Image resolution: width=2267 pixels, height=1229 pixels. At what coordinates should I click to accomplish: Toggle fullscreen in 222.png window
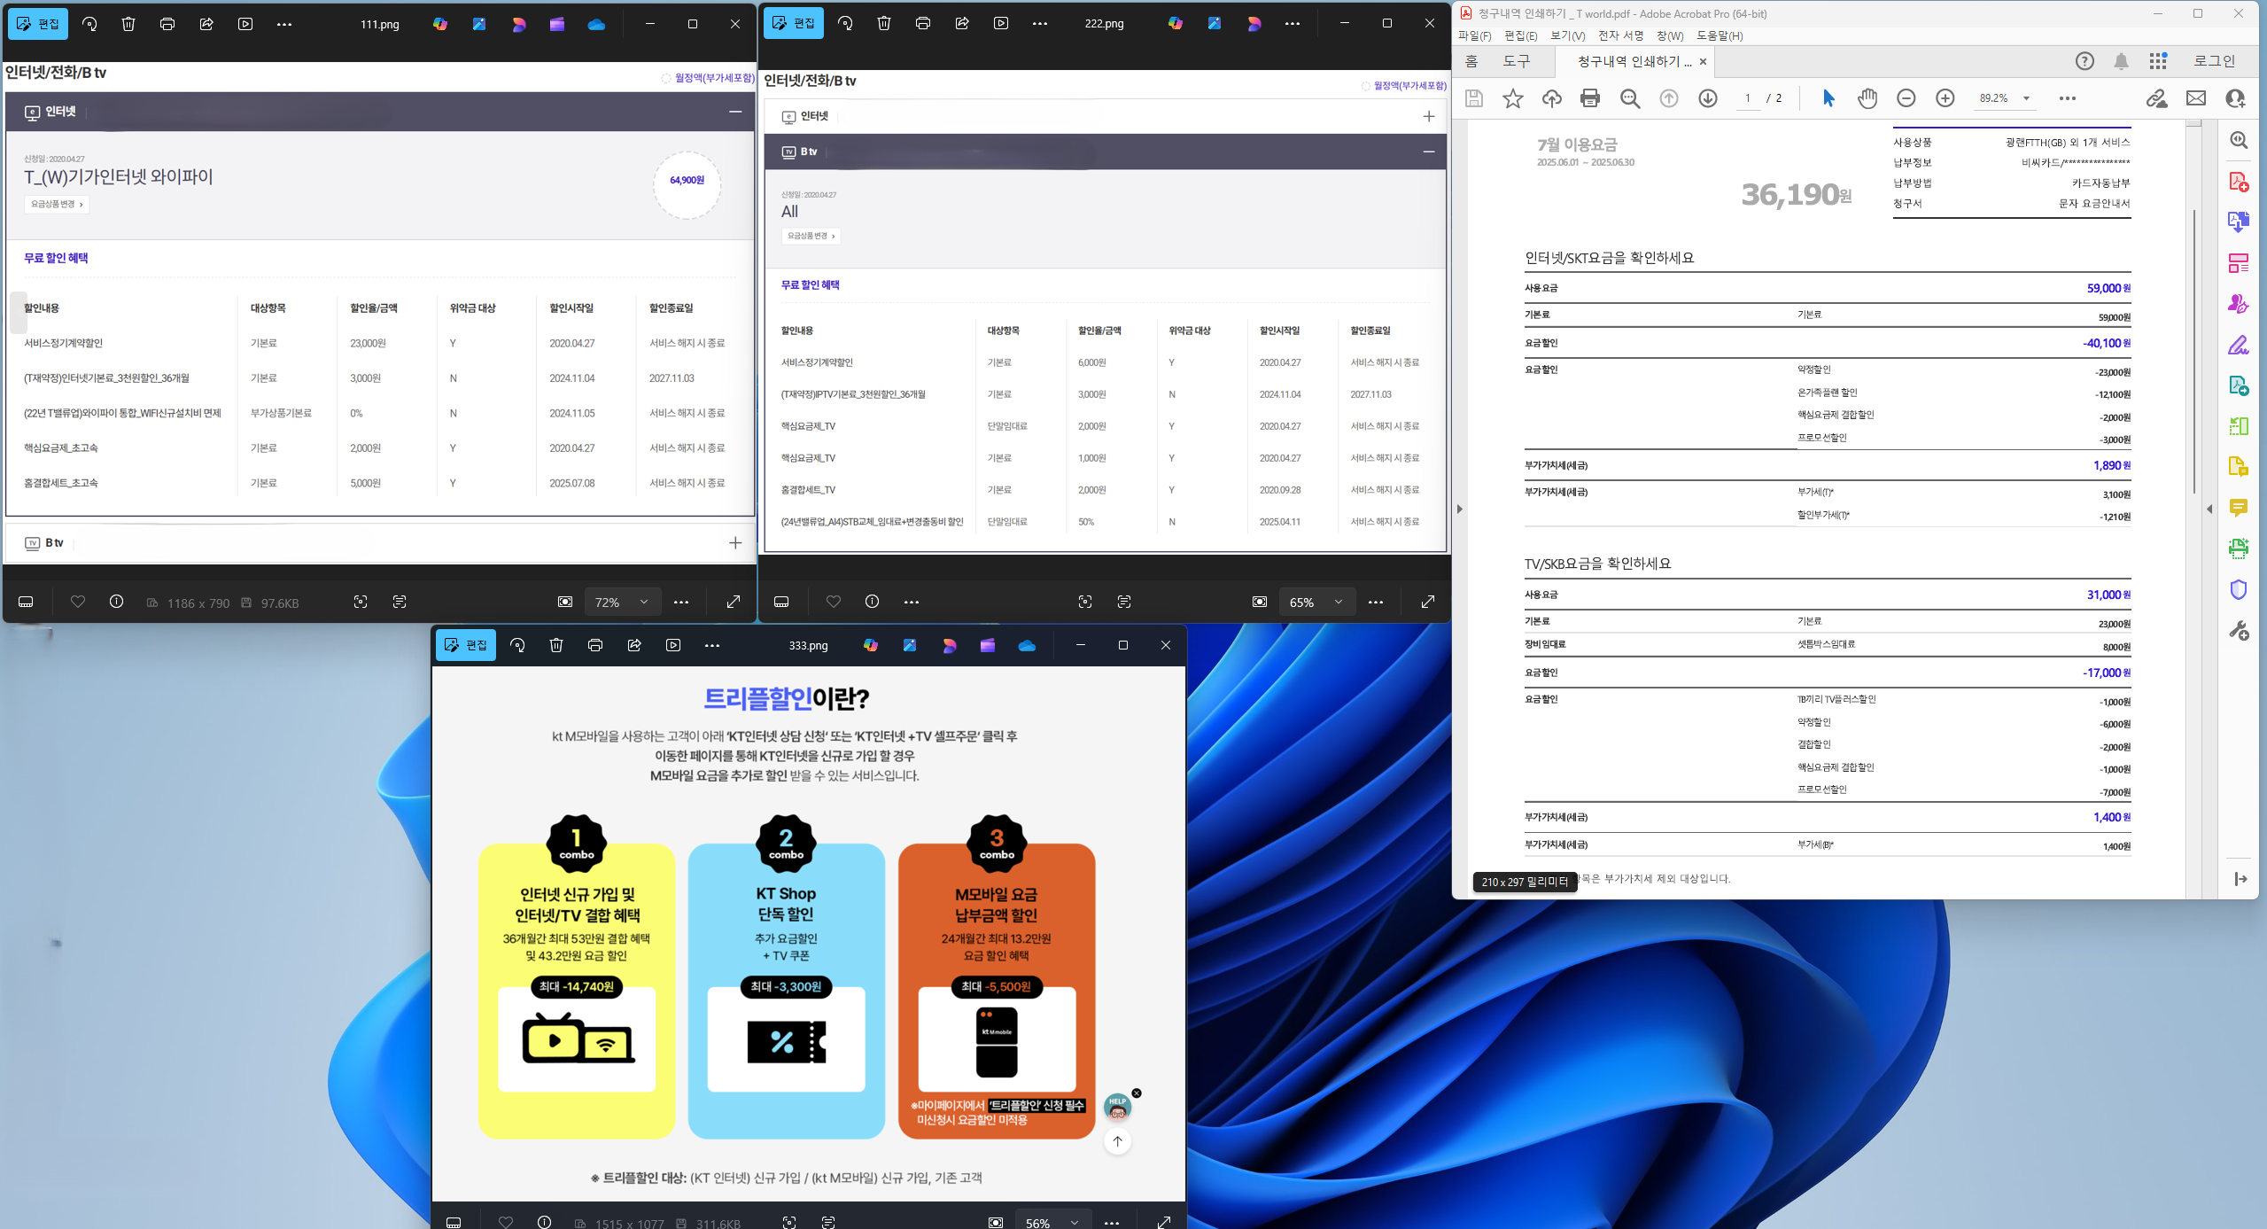coord(1428,602)
